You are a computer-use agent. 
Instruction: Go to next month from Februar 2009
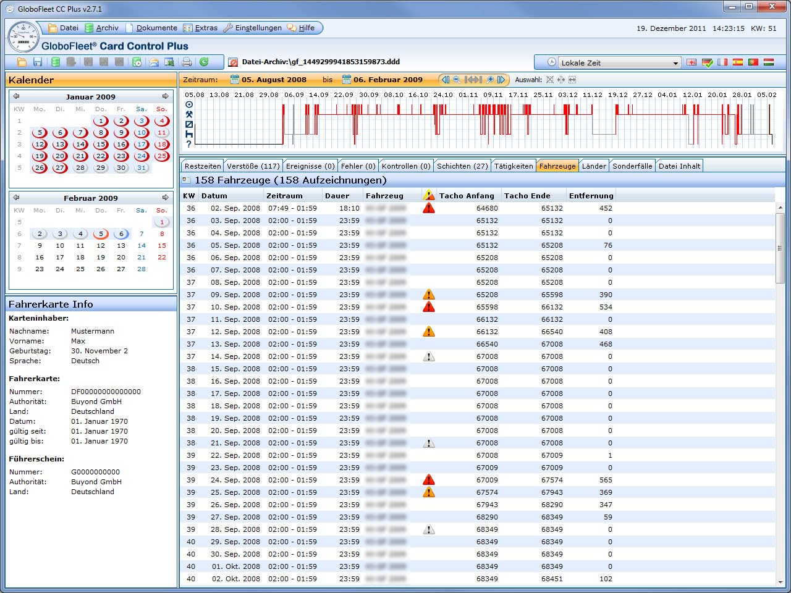(166, 198)
